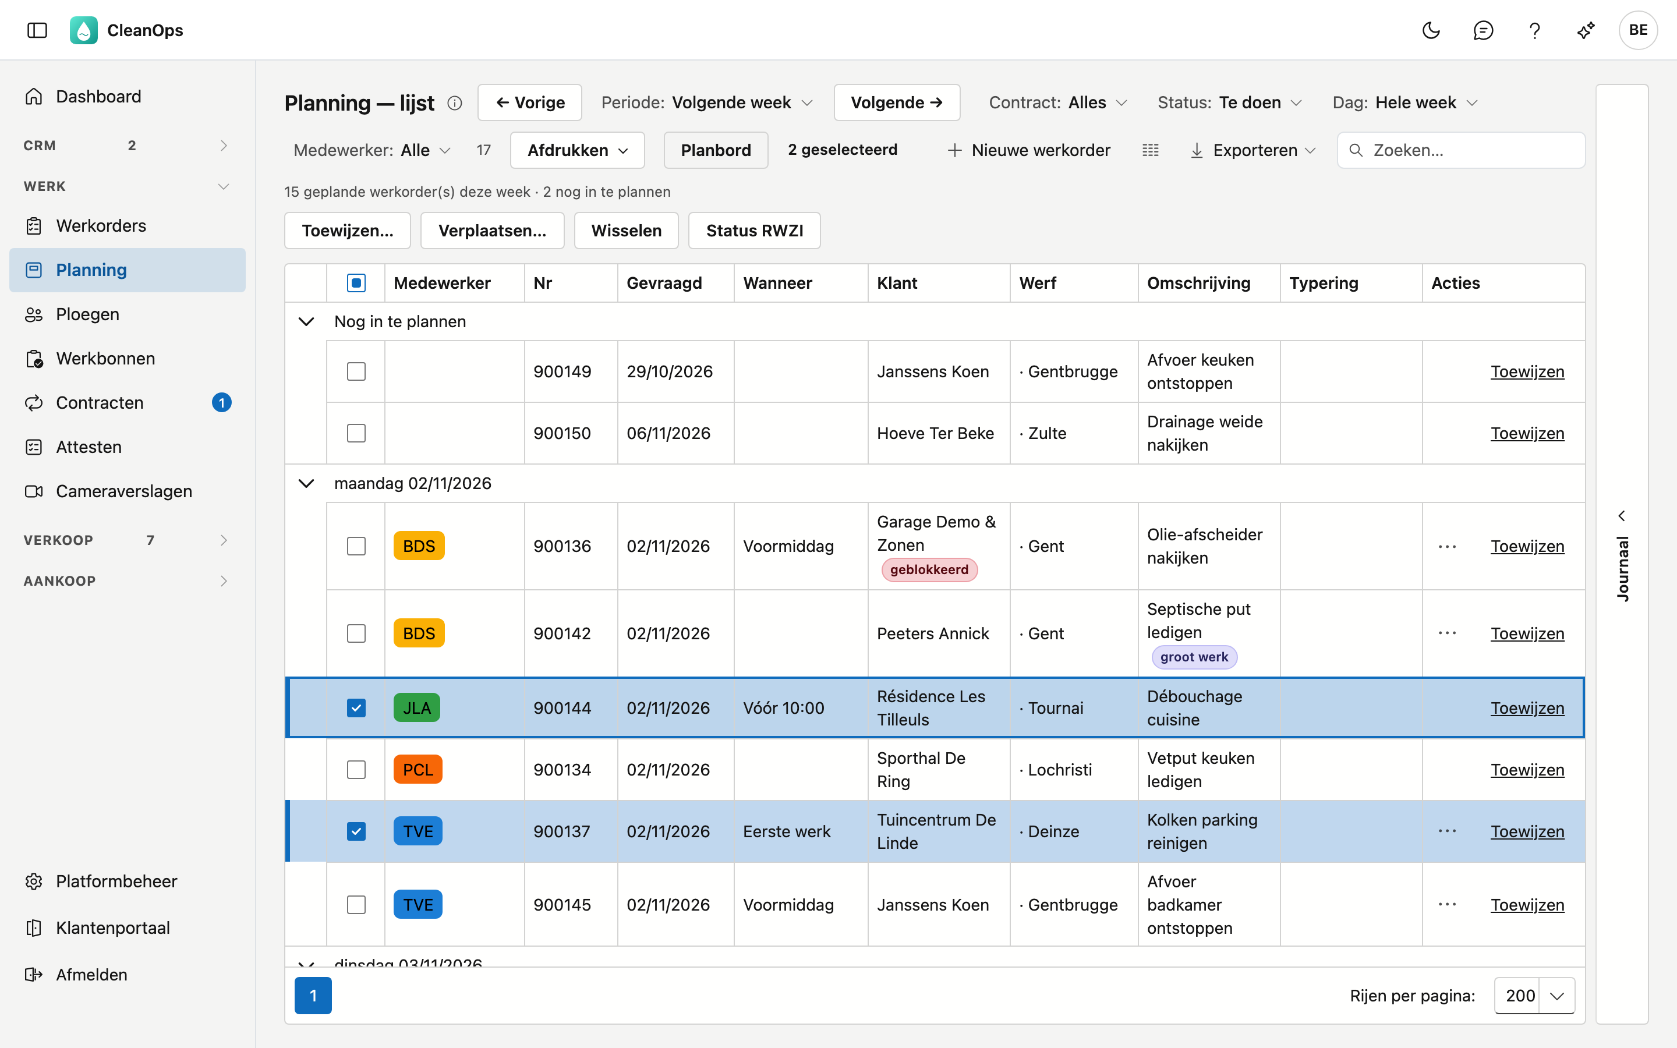This screenshot has width=1677, height=1048.
Task: Open the Contract Alles dropdown
Action: [1058, 102]
